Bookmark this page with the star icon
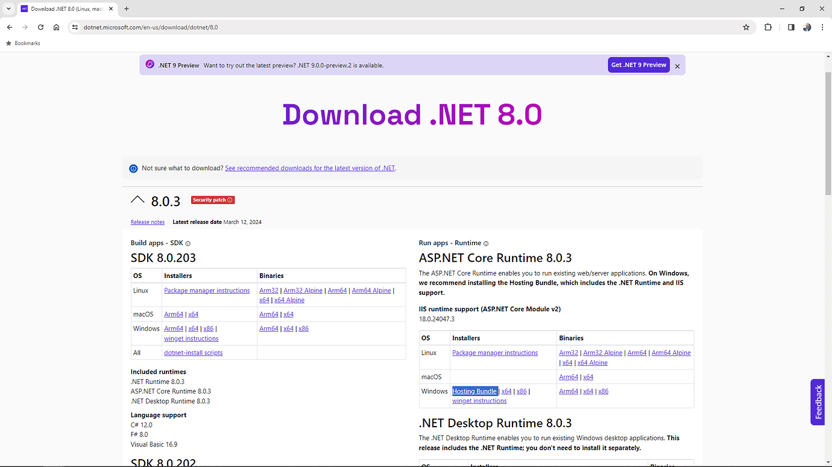 pyautogui.click(x=746, y=27)
